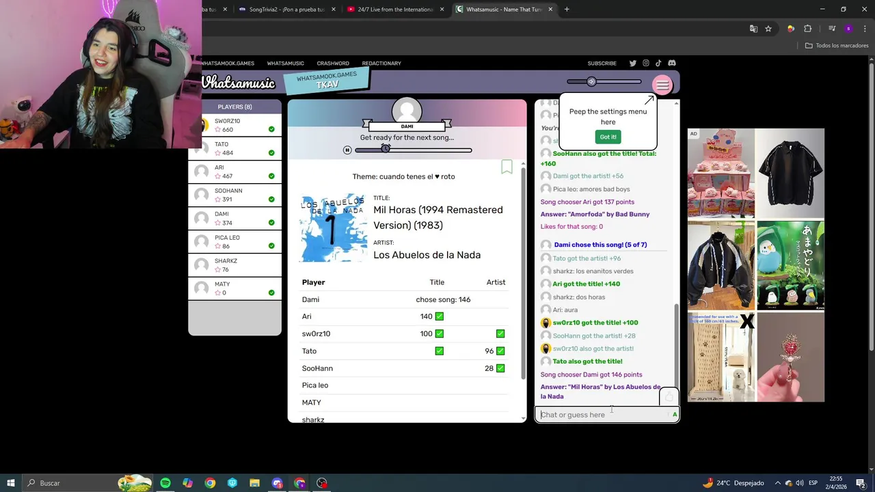This screenshot has height=492, width=875.
Task: Open Microsoft Copilot from the taskbar
Action: (187, 483)
